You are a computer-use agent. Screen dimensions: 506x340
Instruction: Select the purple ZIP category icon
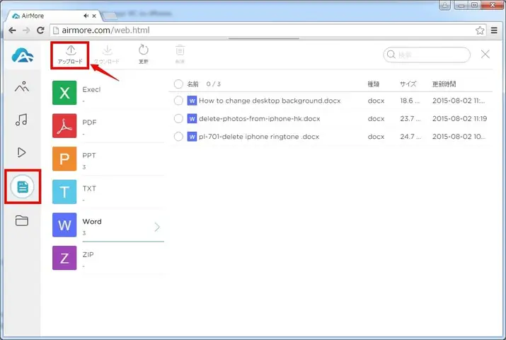click(64, 258)
